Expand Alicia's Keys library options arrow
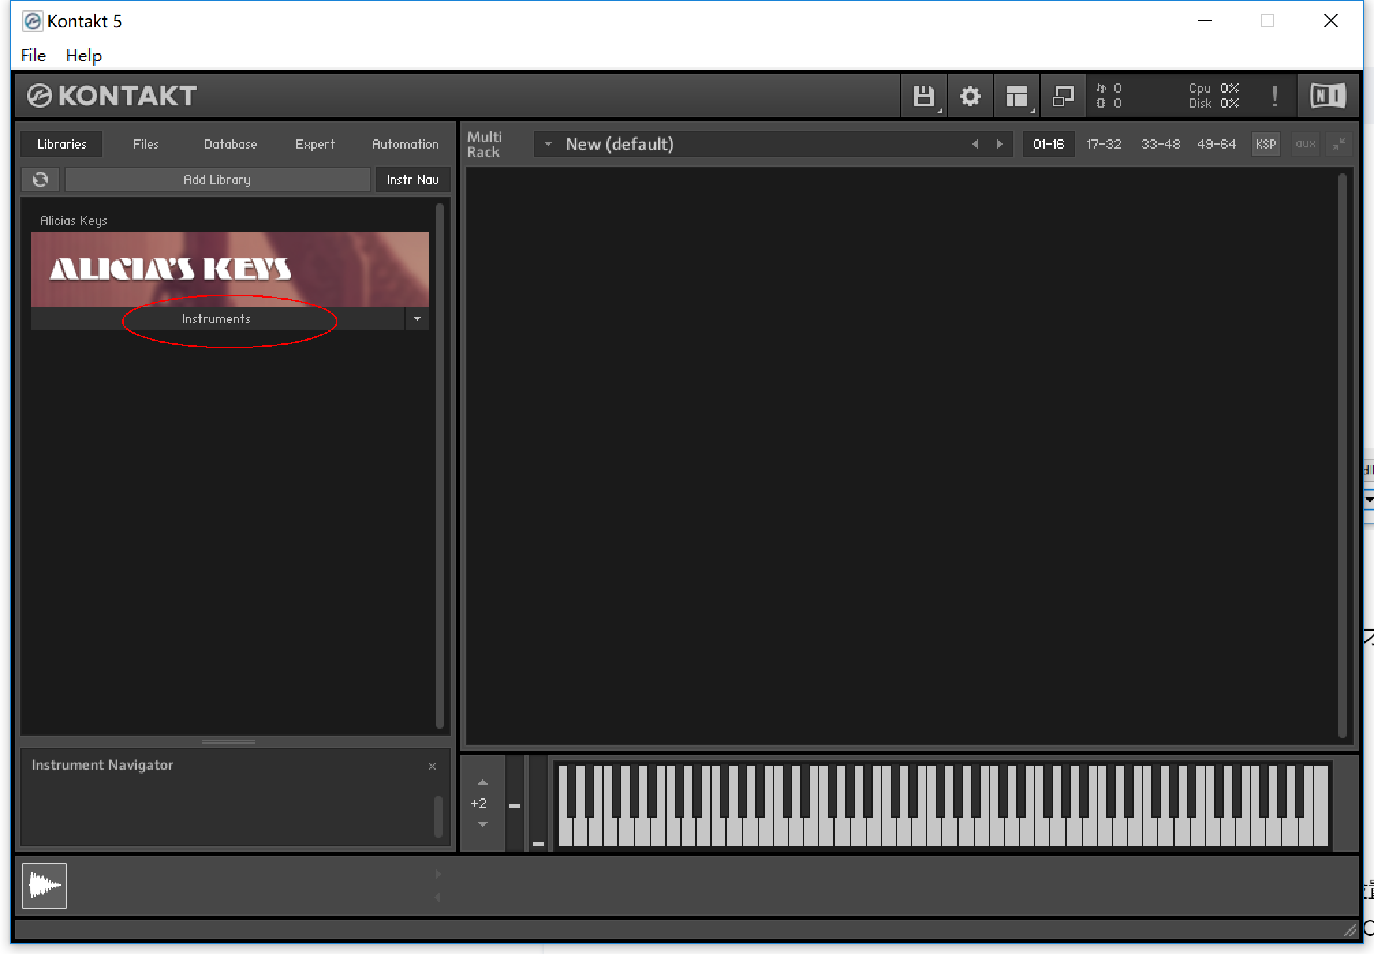The height and width of the screenshot is (954, 1374). click(x=417, y=319)
